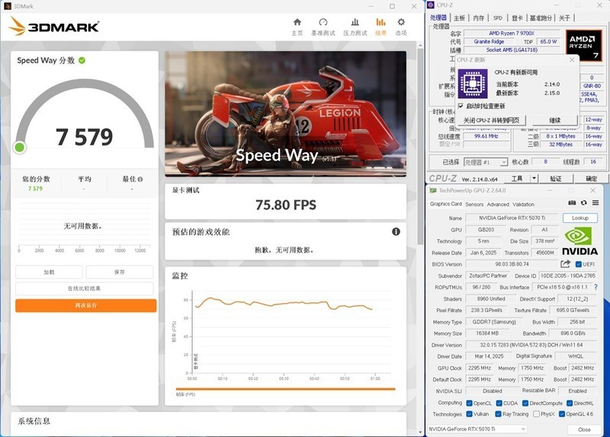Click the CPU-Z 确定 button
This screenshot has height=437, width=610.
(591, 178)
